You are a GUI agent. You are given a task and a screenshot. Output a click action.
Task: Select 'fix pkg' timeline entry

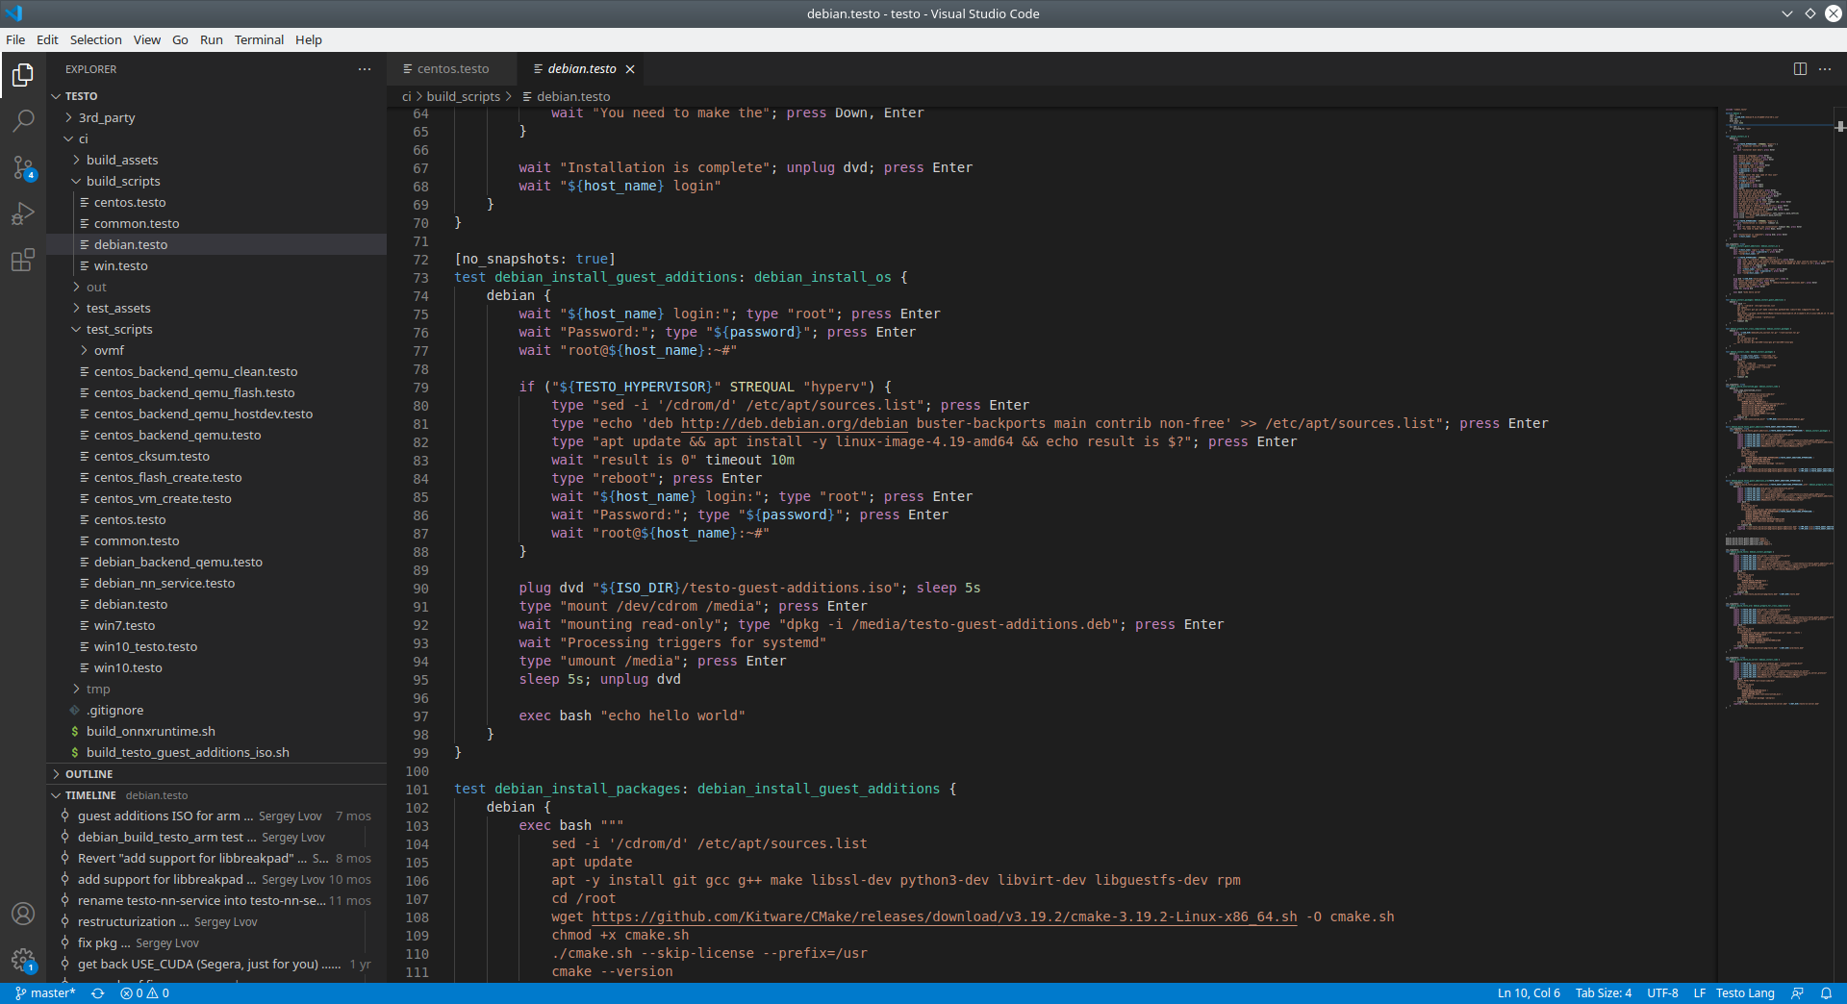coord(216,943)
